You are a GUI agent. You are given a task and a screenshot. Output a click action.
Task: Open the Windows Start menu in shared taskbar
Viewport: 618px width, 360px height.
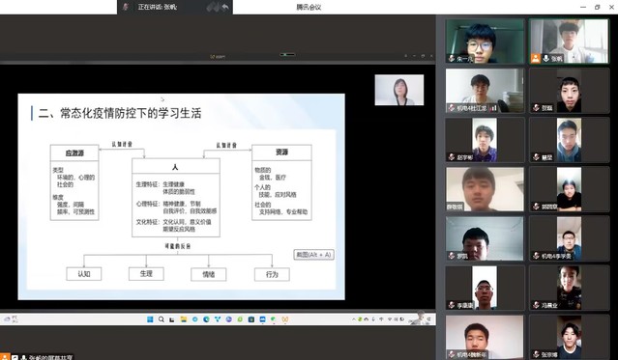point(150,319)
